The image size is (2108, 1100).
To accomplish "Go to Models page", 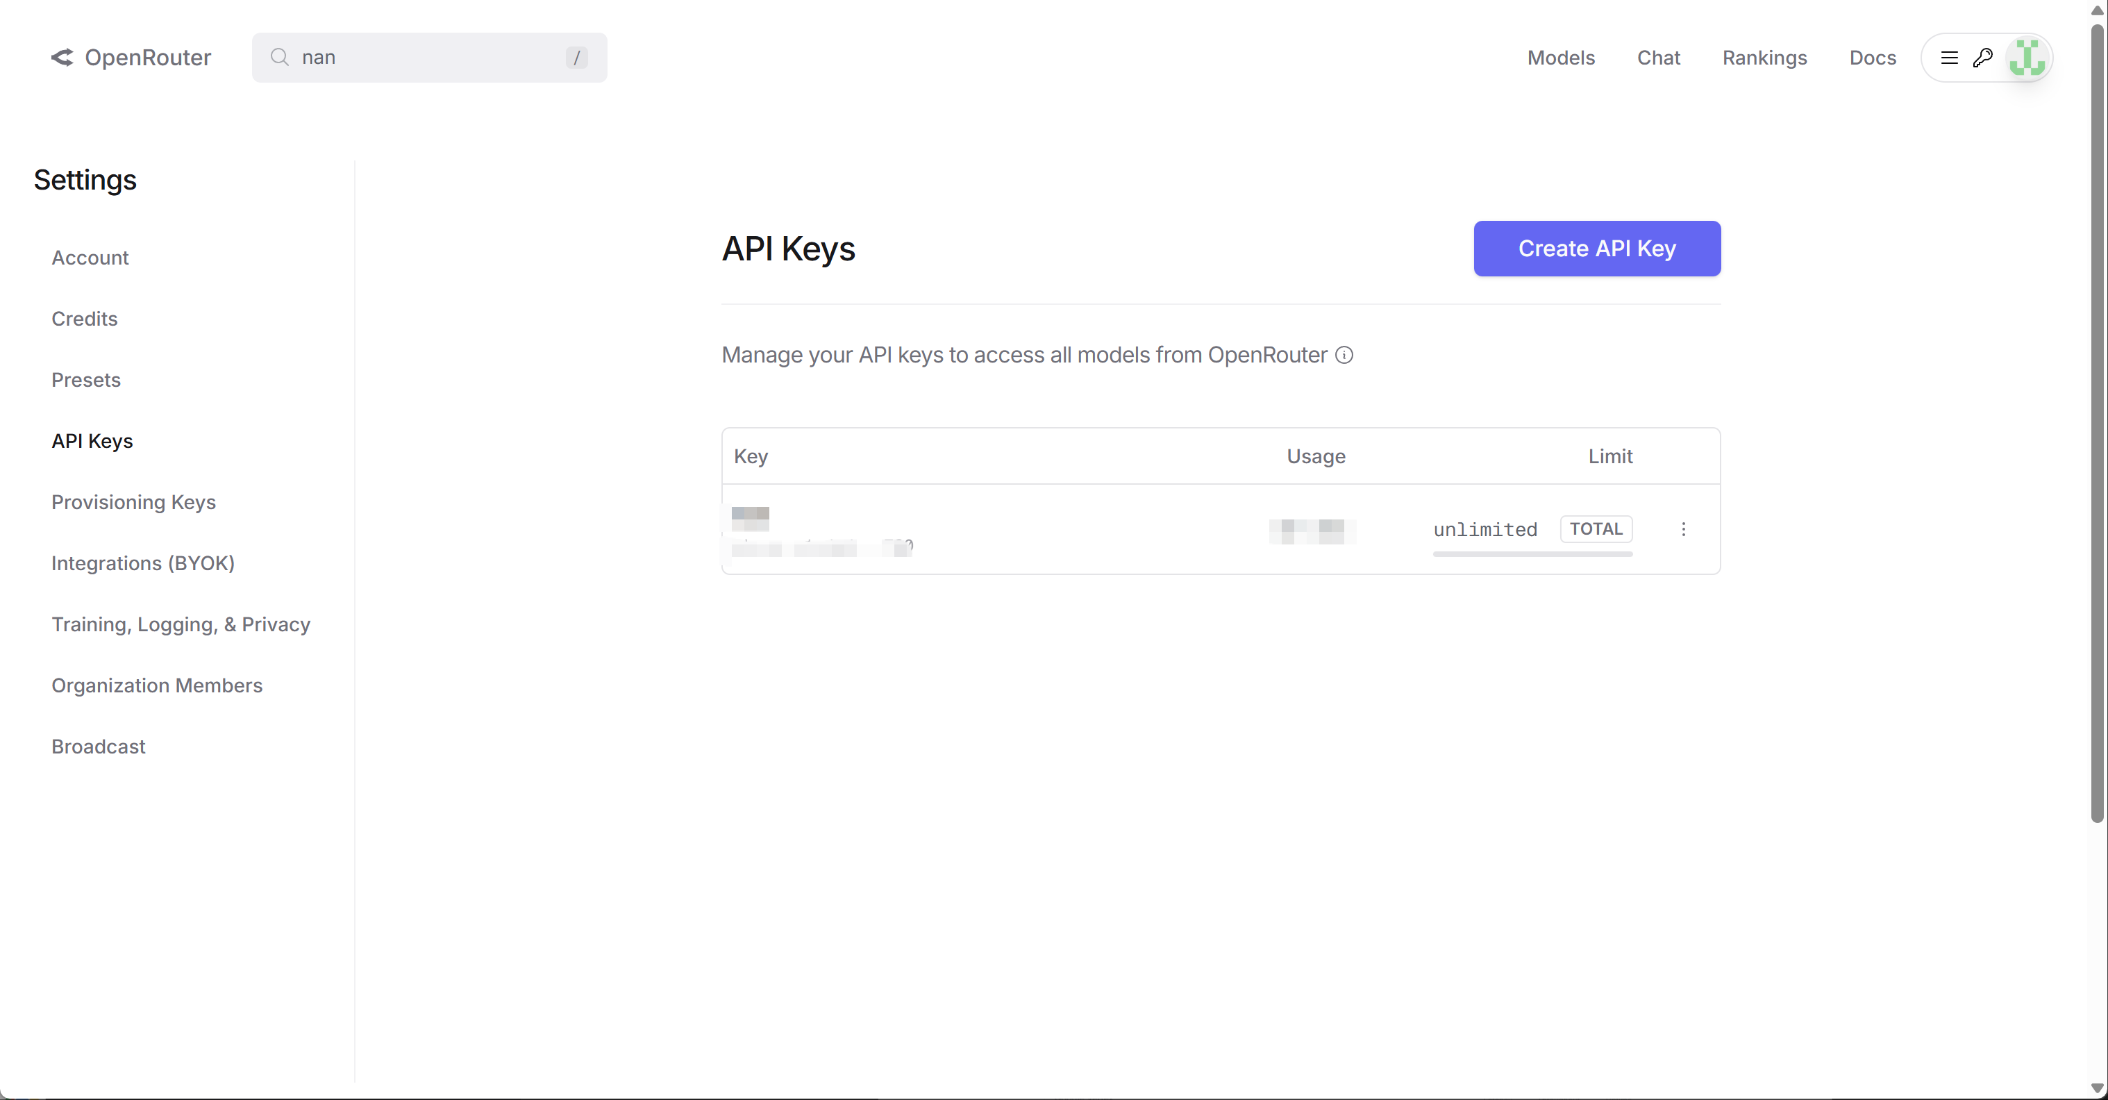I will tap(1561, 57).
